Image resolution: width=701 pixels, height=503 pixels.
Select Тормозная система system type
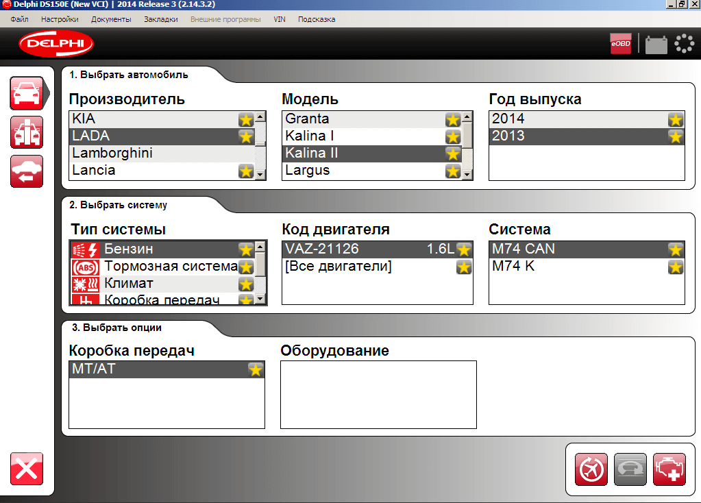[x=162, y=267]
